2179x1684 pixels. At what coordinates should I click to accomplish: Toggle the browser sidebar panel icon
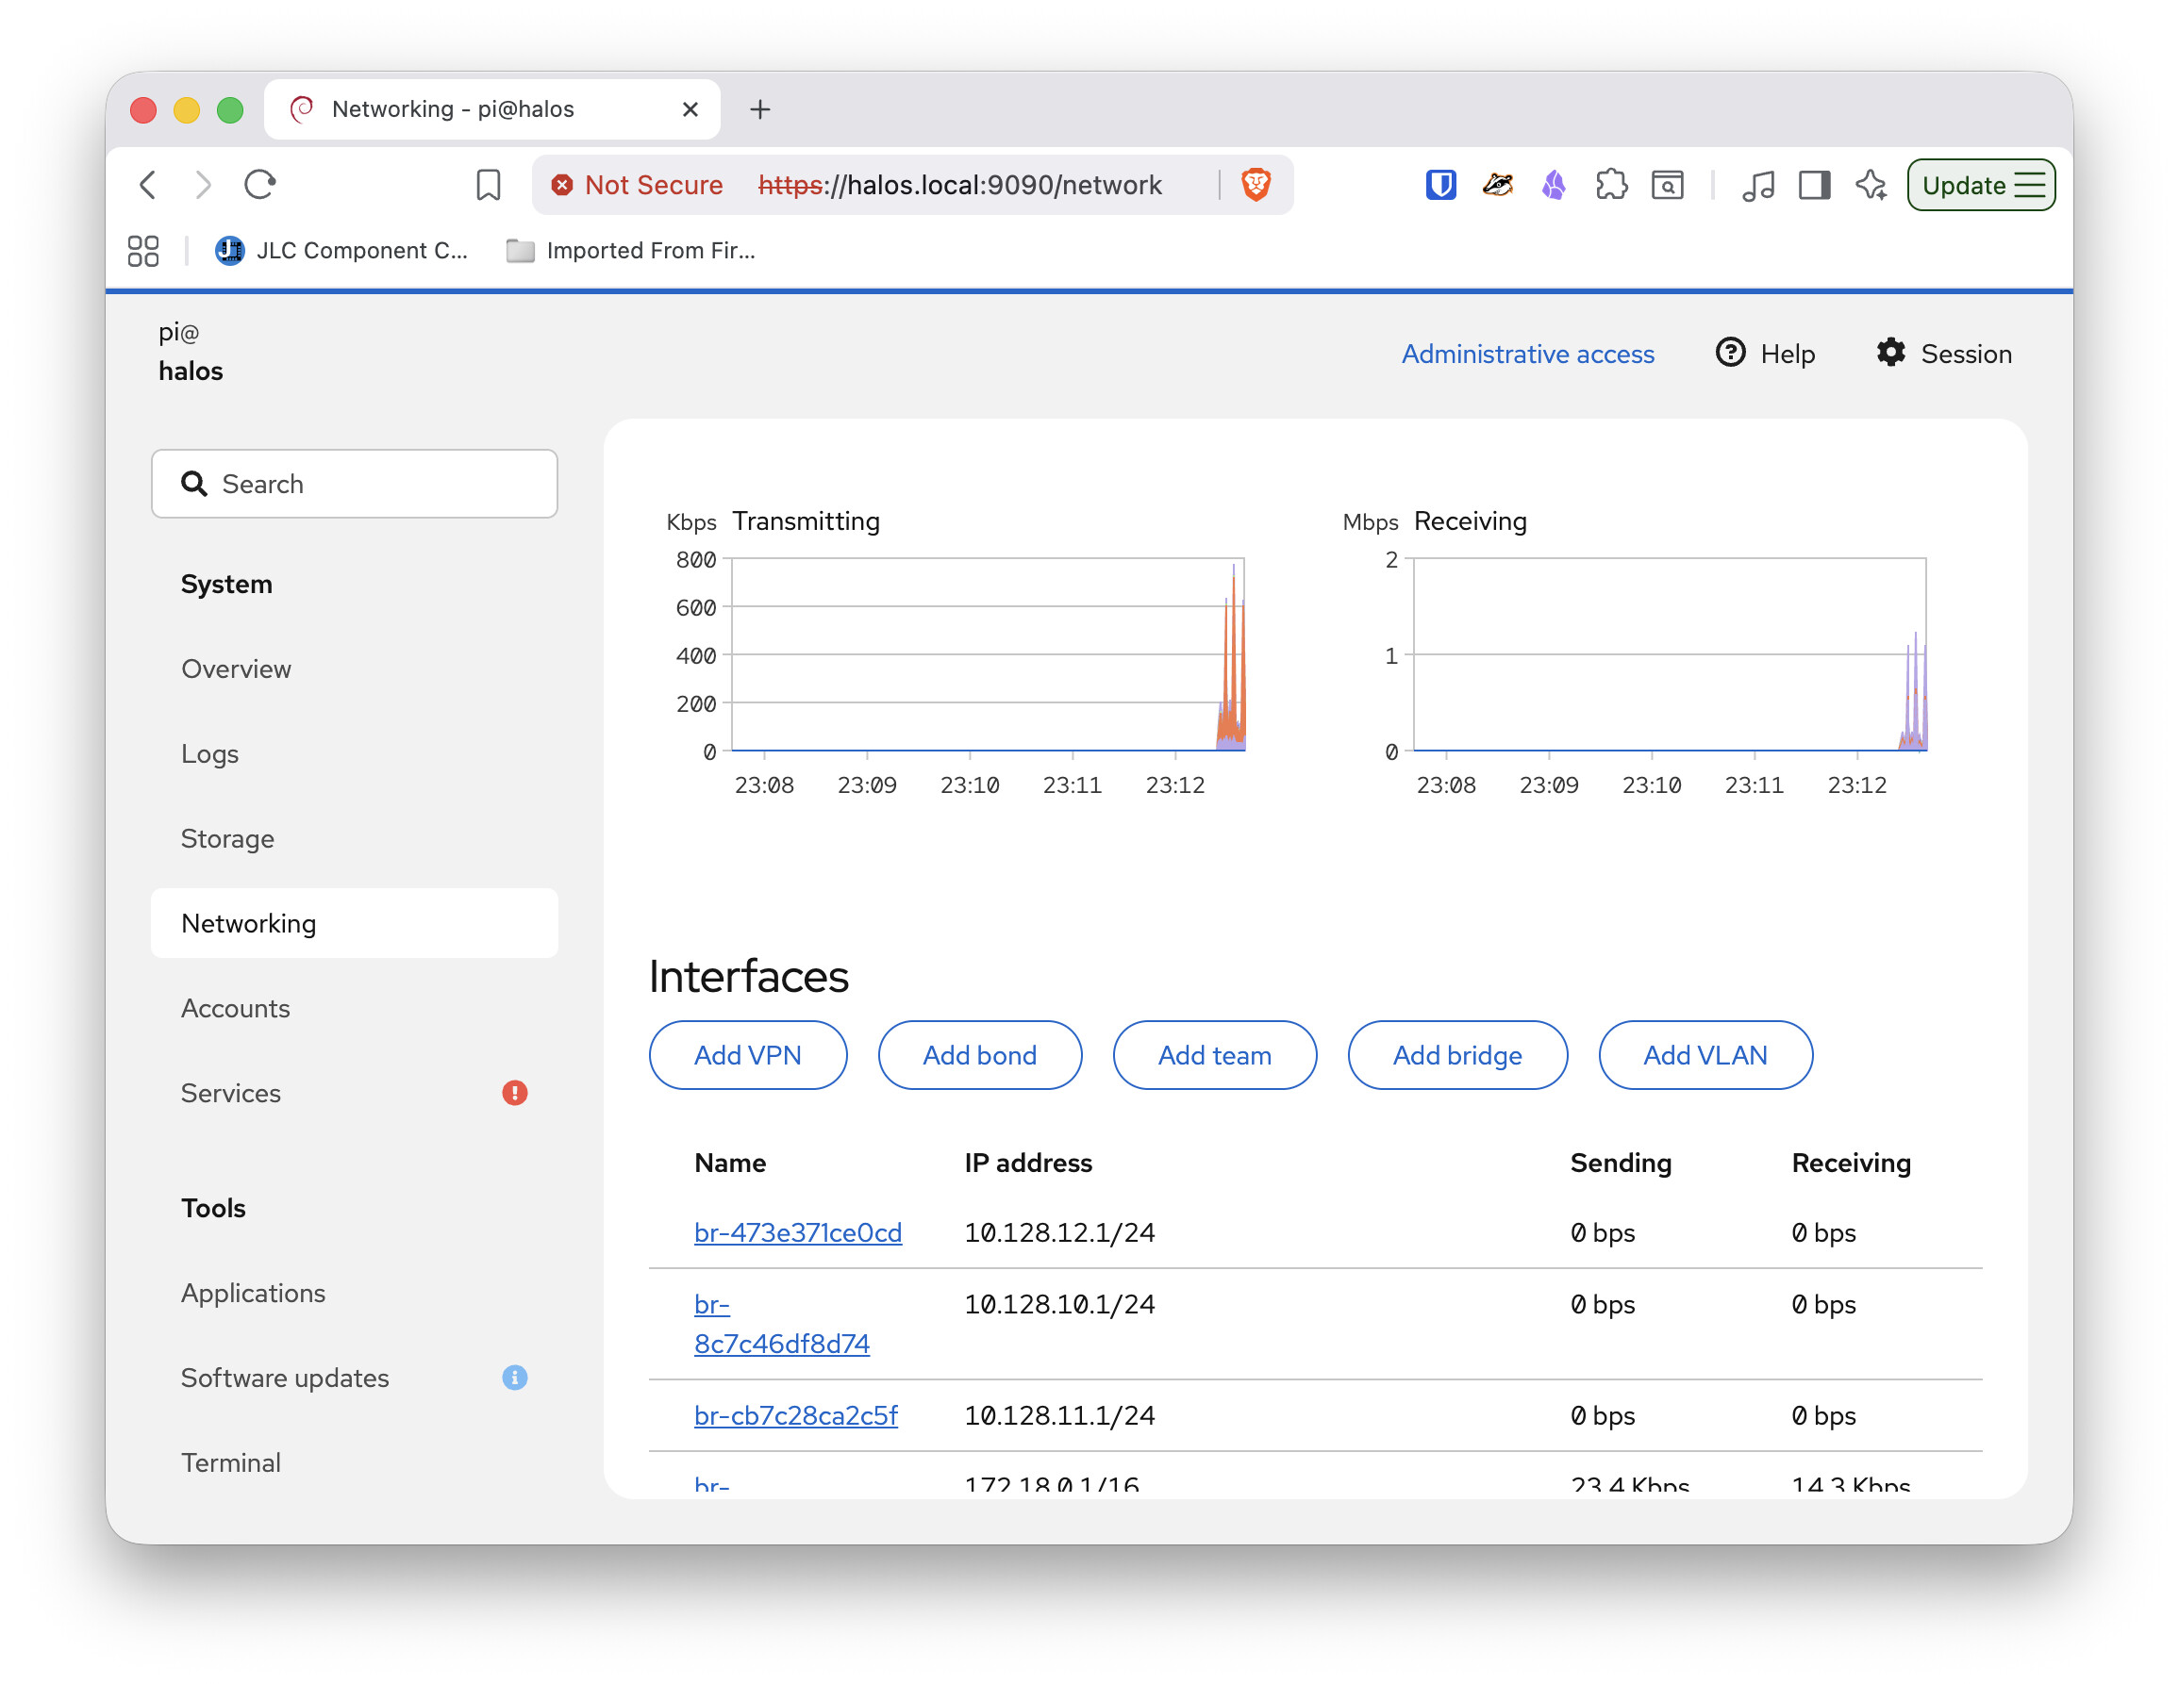coord(1814,185)
